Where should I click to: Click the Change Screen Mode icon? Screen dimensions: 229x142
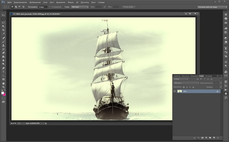click(x=3, y=102)
